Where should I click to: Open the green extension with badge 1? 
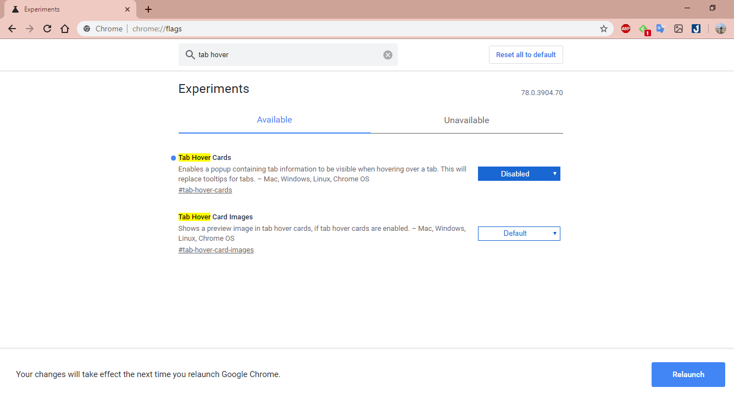click(x=644, y=29)
